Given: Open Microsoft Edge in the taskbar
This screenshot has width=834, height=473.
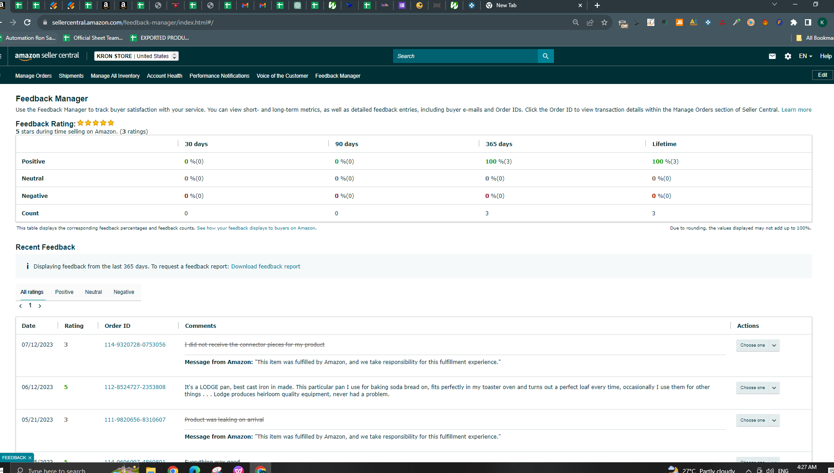Looking at the screenshot, I should pyautogui.click(x=195, y=470).
